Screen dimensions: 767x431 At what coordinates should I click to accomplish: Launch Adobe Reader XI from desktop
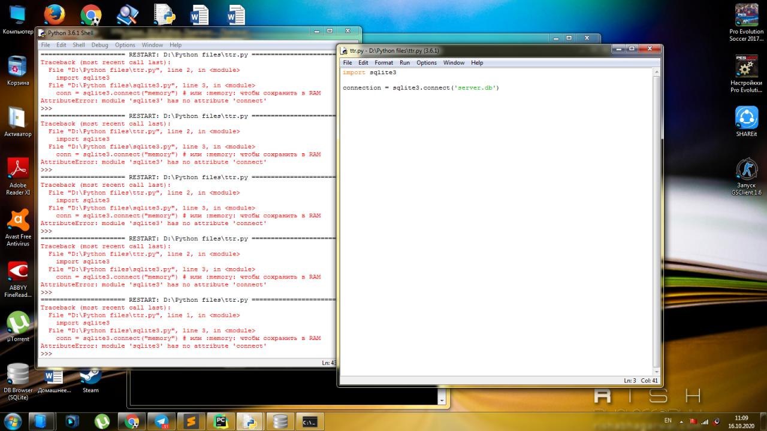pyautogui.click(x=18, y=177)
